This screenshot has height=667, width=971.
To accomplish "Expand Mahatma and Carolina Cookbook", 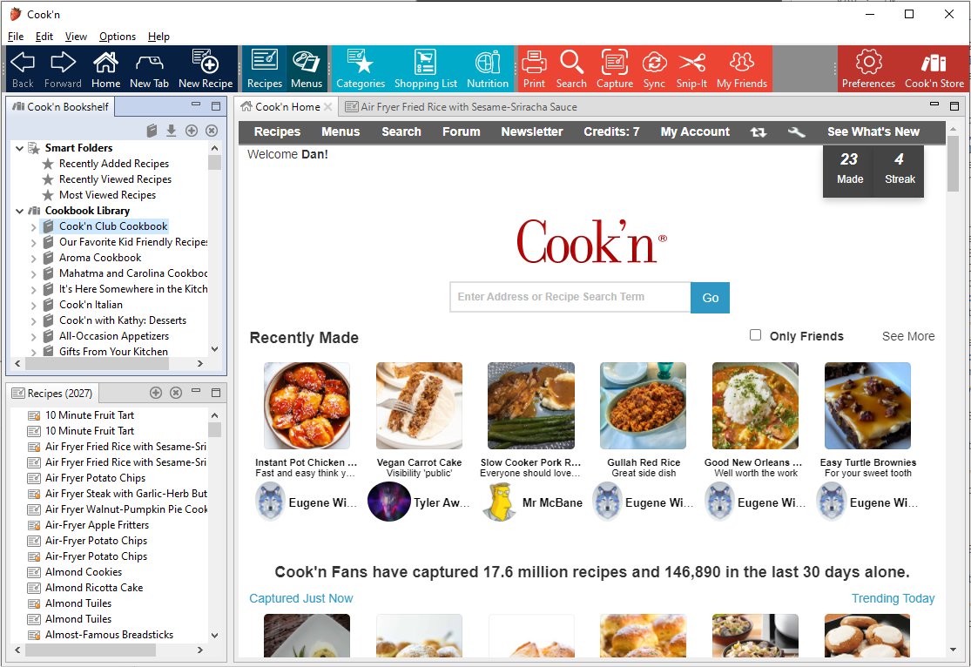I will tap(33, 273).
